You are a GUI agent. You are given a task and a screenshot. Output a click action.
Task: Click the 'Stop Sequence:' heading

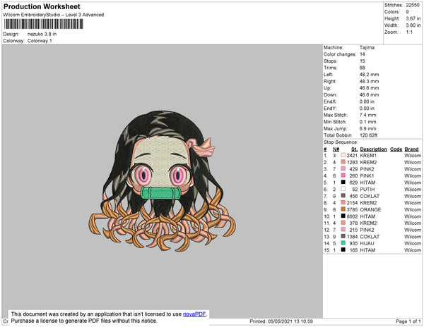[341, 142]
